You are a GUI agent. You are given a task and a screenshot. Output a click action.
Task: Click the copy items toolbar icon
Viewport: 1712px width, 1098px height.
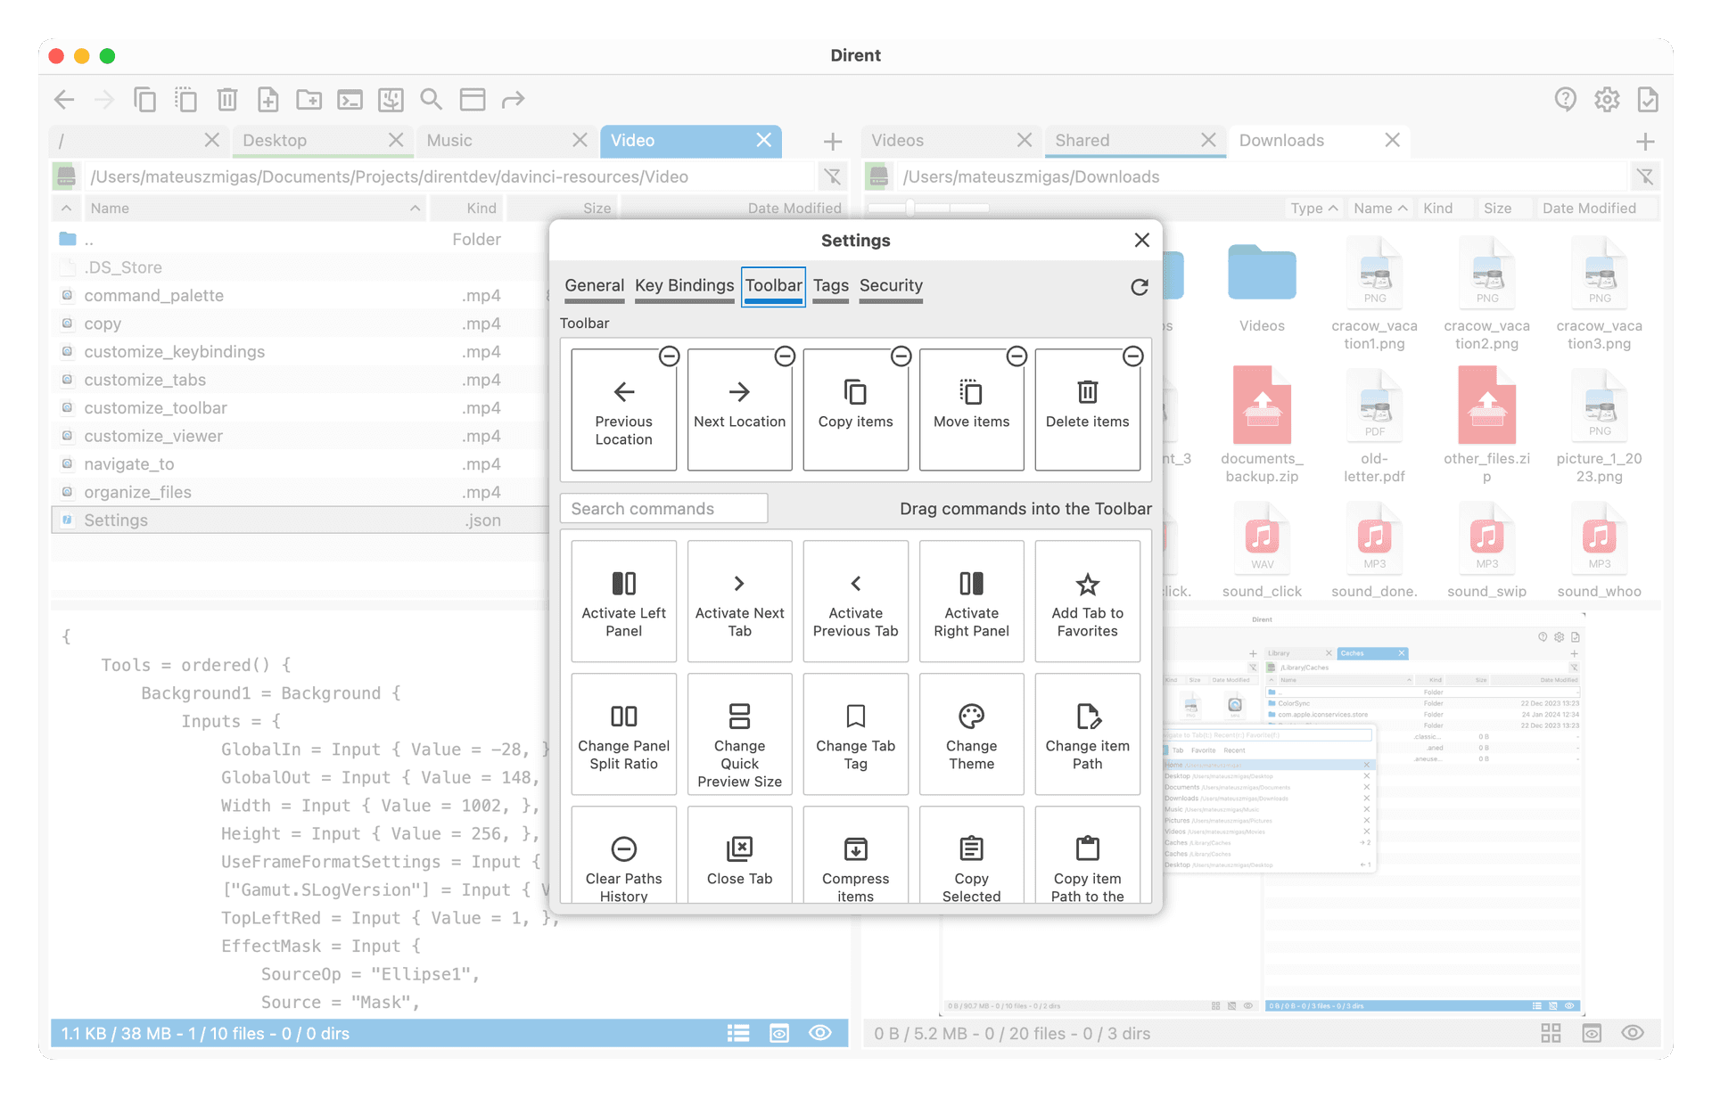click(144, 99)
